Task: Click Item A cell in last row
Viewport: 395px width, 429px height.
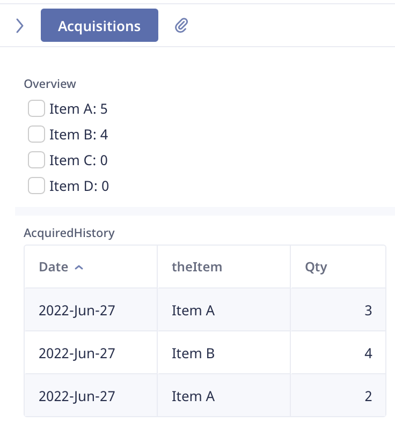Action: 224,396
